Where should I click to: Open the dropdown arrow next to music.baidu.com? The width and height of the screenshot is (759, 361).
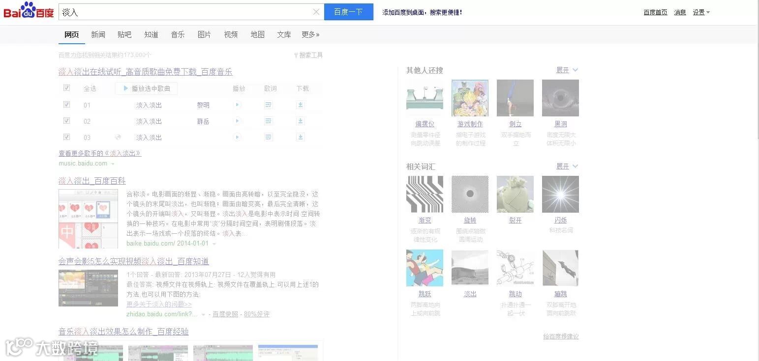point(113,164)
